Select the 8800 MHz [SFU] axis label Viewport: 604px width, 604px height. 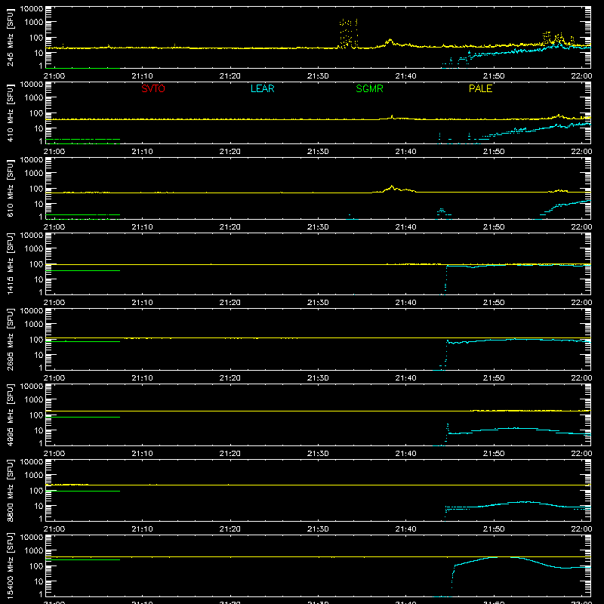(x=10, y=491)
